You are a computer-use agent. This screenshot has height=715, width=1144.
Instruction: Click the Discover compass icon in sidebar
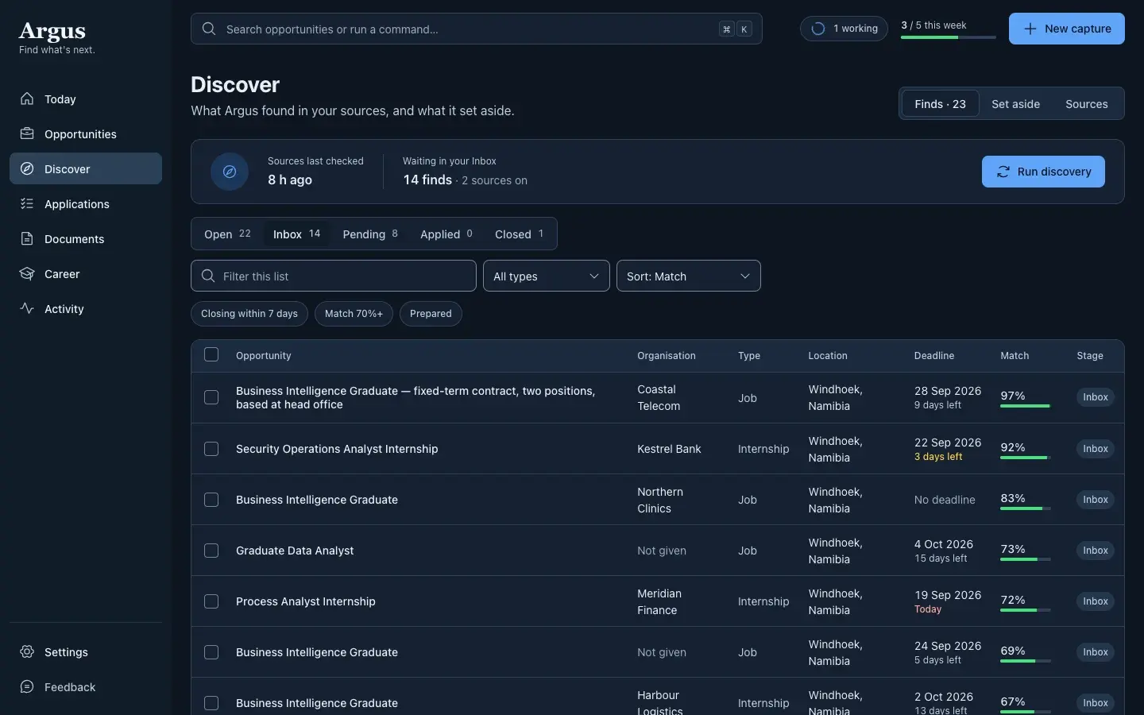coord(27,168)
